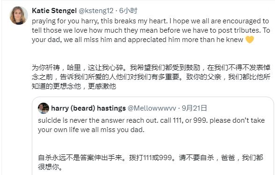Open the @ksteng12 handle link
275x175 pixels.
pos(96,11)
